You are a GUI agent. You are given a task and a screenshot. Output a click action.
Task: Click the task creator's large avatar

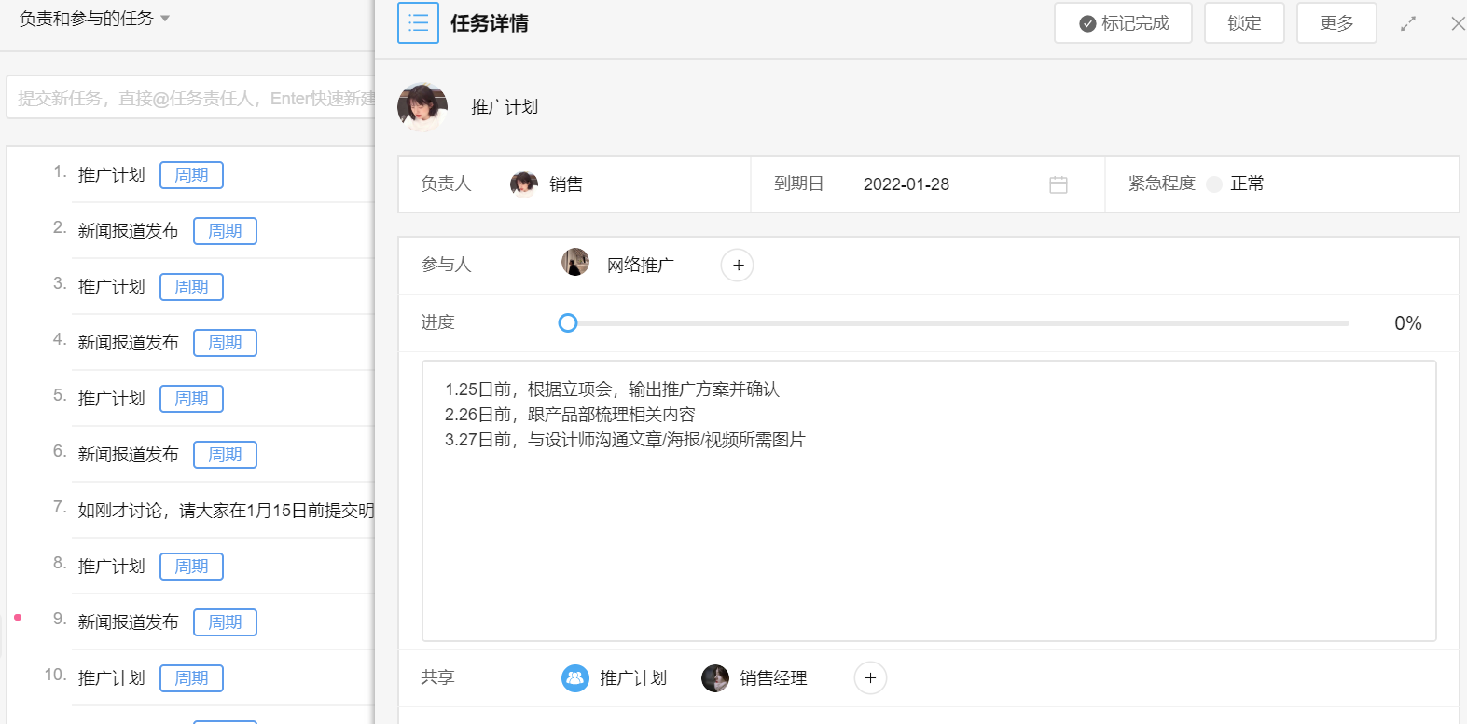[x=422, y=106]
